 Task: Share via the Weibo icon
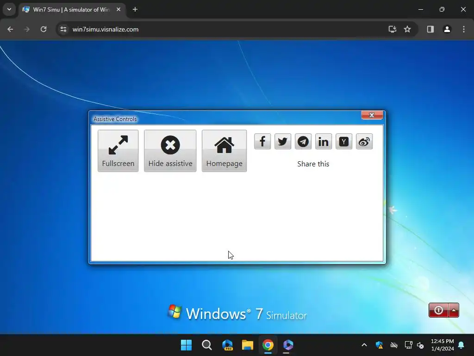[364, 141]
